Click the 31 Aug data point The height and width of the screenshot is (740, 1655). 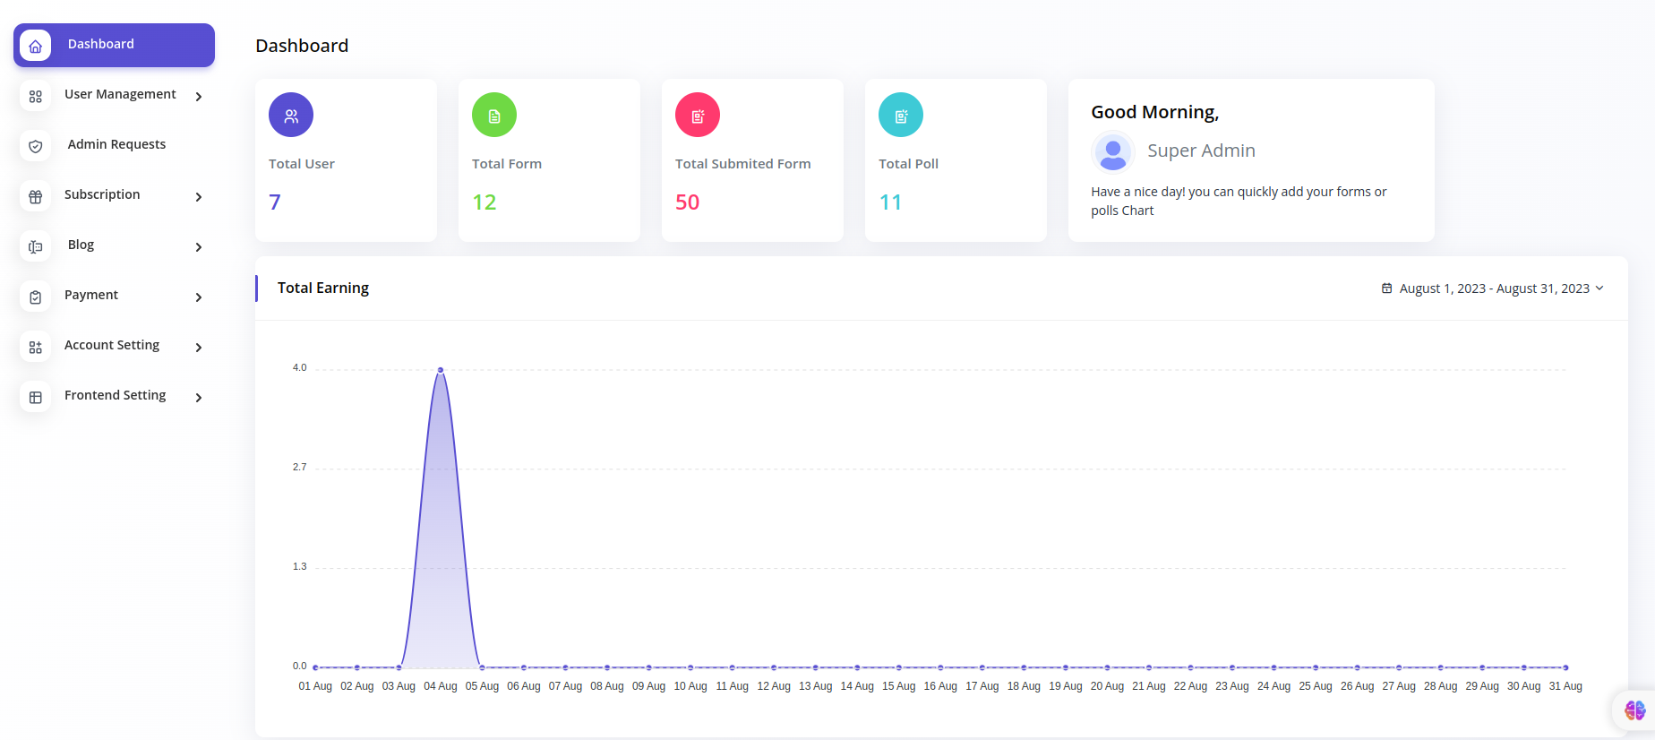(1565, 667)
